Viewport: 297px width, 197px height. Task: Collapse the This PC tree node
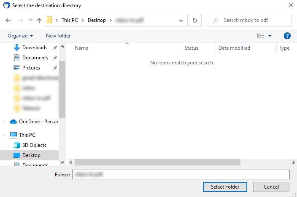(5, 135)
